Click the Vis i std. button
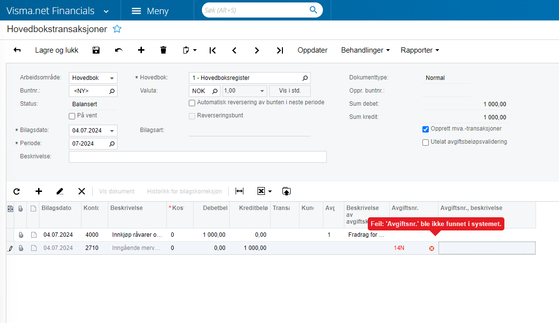The height and width of the screenshot is (323, 559). point(290,91)
